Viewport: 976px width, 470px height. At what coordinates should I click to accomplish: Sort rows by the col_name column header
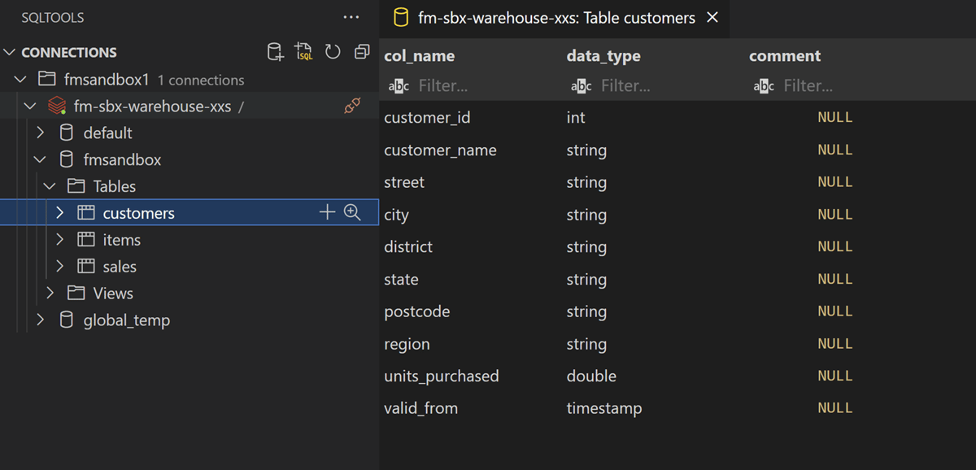click(x=420, y=55)
